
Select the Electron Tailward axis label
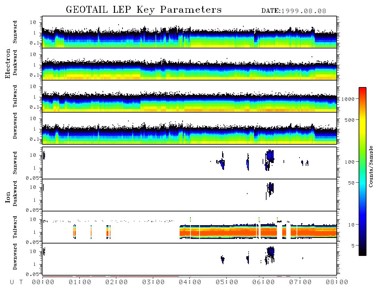tap(15, 96)
